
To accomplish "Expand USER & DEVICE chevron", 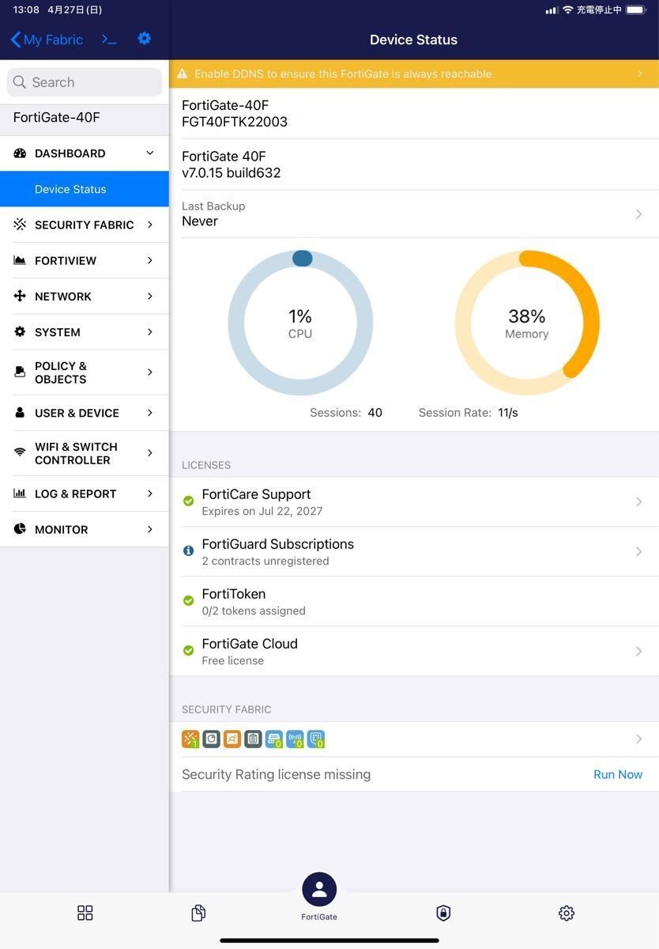I will [150, 413].
